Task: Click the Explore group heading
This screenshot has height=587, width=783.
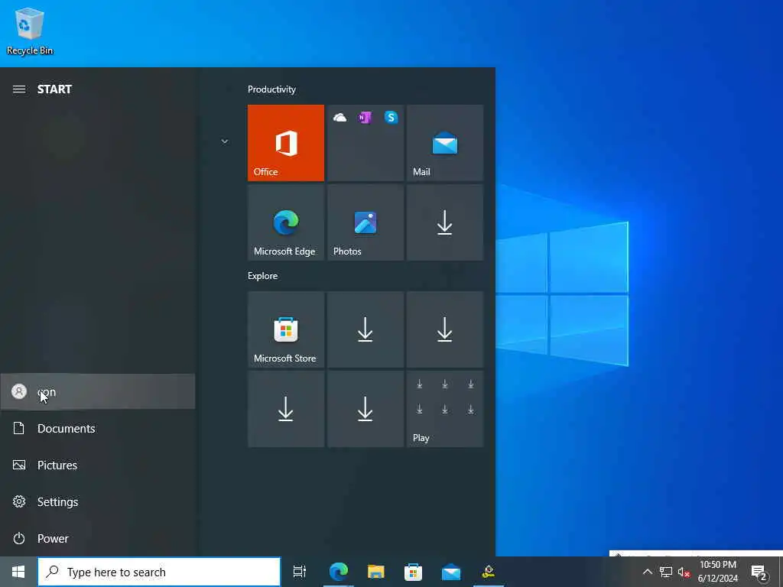Action: point(263,276)
